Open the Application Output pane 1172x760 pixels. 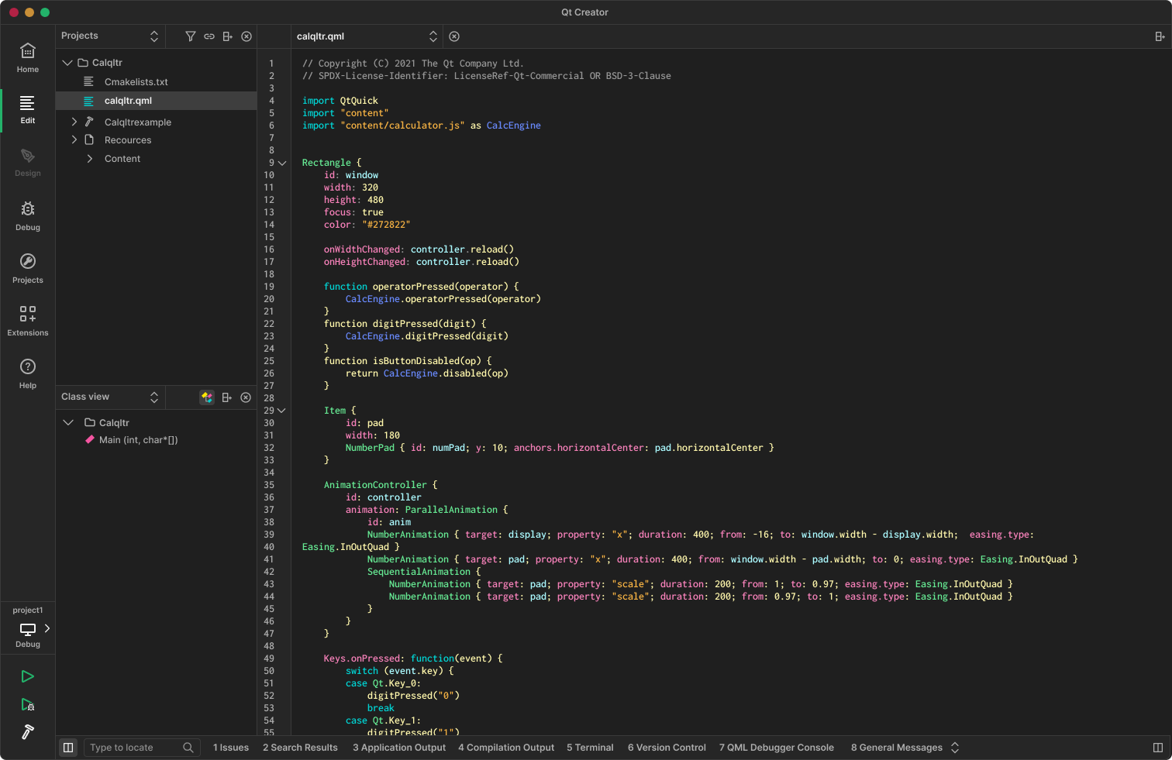pos(399,748)
